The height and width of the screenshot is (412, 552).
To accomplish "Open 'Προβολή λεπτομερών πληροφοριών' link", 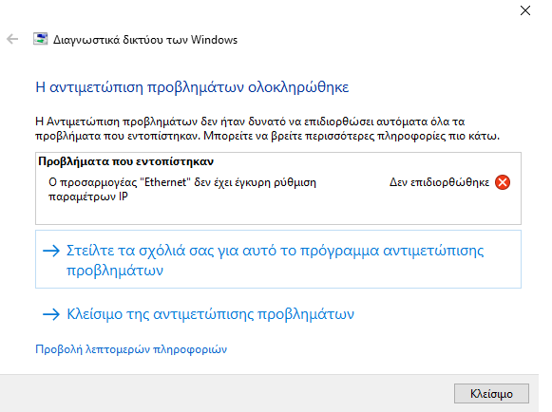I will point(131,349).
